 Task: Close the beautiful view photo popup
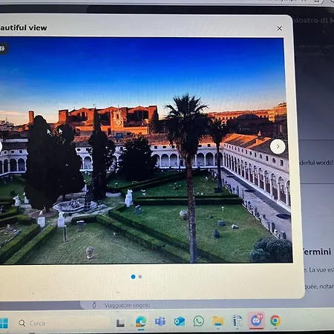279,28
